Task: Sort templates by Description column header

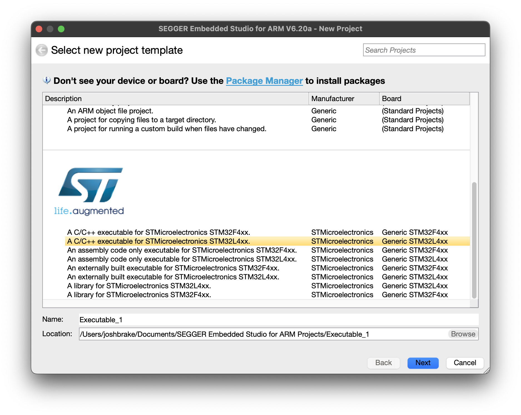Action: click(176, 99)
